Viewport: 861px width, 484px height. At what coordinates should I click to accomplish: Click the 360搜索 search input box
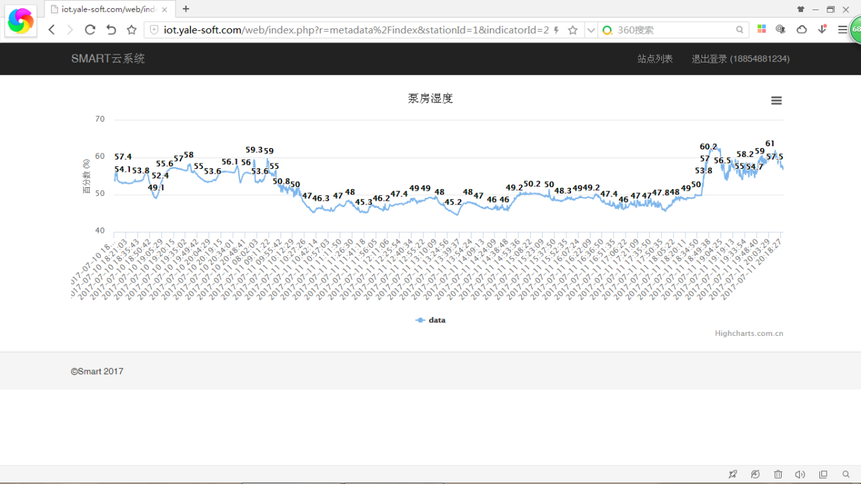[673, 30]
